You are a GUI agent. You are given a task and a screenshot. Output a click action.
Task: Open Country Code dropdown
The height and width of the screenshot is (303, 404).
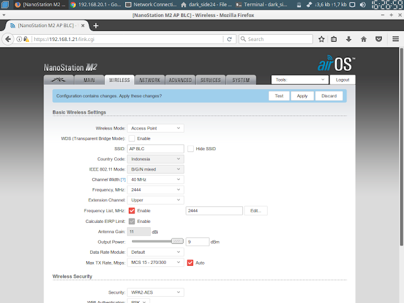click(156, 159)
